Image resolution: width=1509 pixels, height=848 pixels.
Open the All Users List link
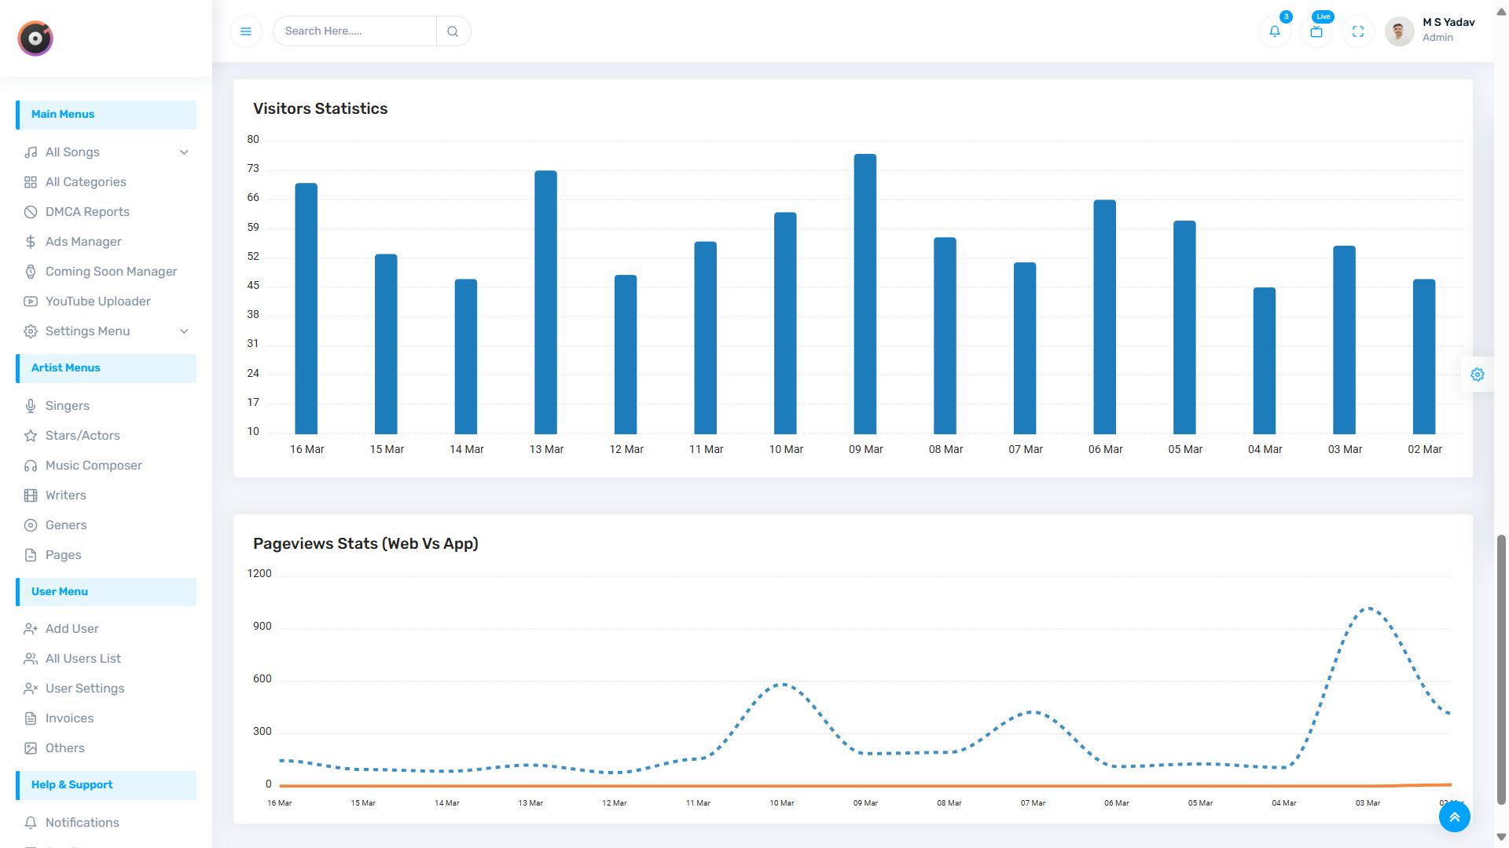tap(83, 659)
